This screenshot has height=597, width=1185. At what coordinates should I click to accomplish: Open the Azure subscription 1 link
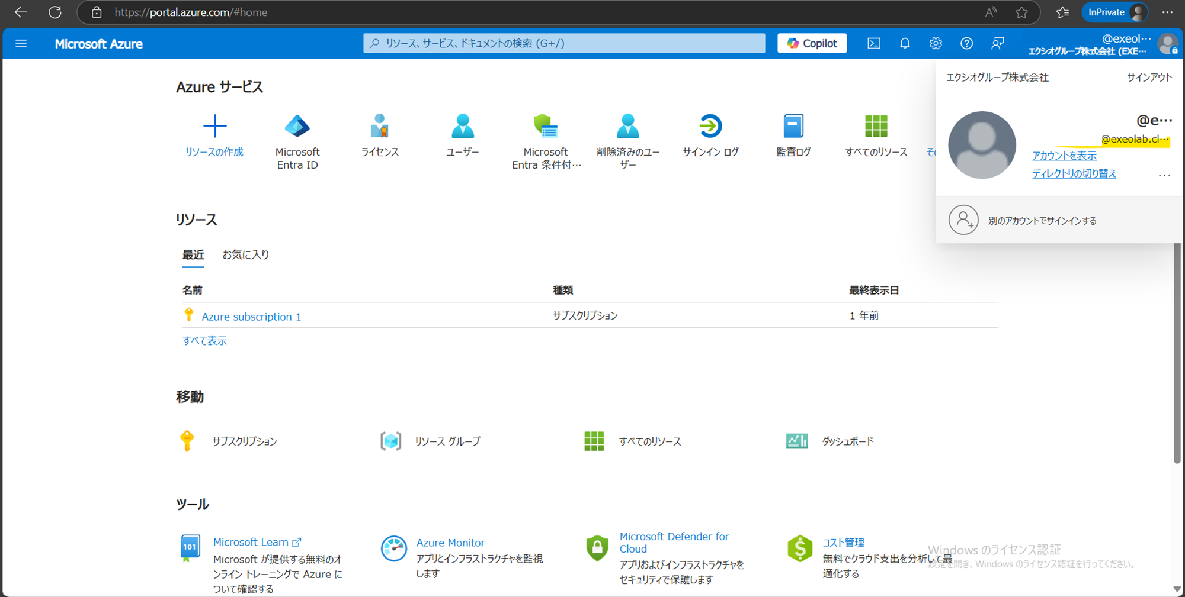[x=251, y=317]
